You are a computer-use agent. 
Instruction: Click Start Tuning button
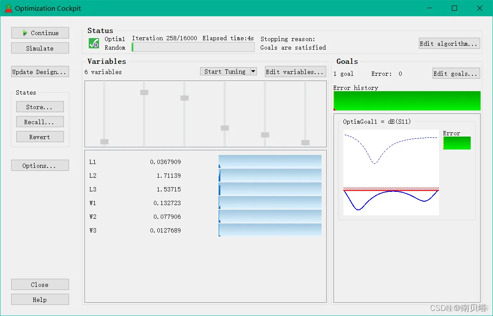[225, 72]
